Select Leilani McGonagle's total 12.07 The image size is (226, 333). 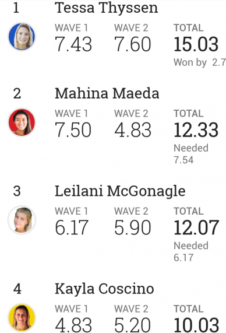click(196, 227)
